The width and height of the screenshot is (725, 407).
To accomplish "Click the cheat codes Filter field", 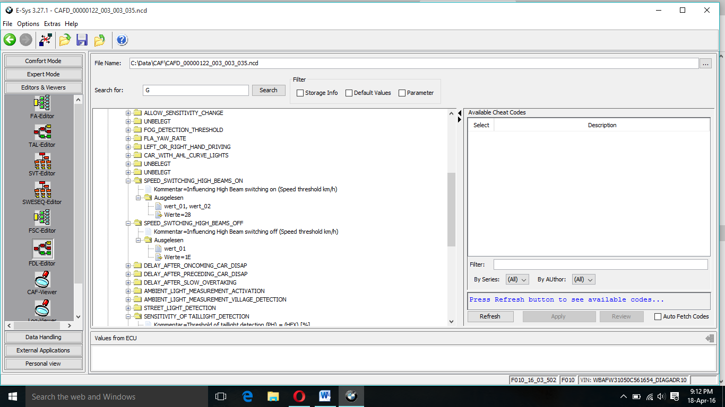I will pos(601,264).
